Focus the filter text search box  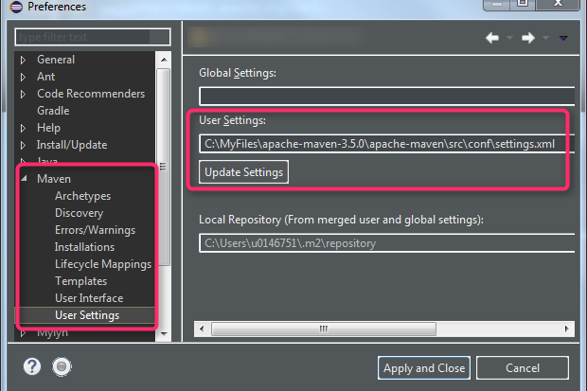93,37
